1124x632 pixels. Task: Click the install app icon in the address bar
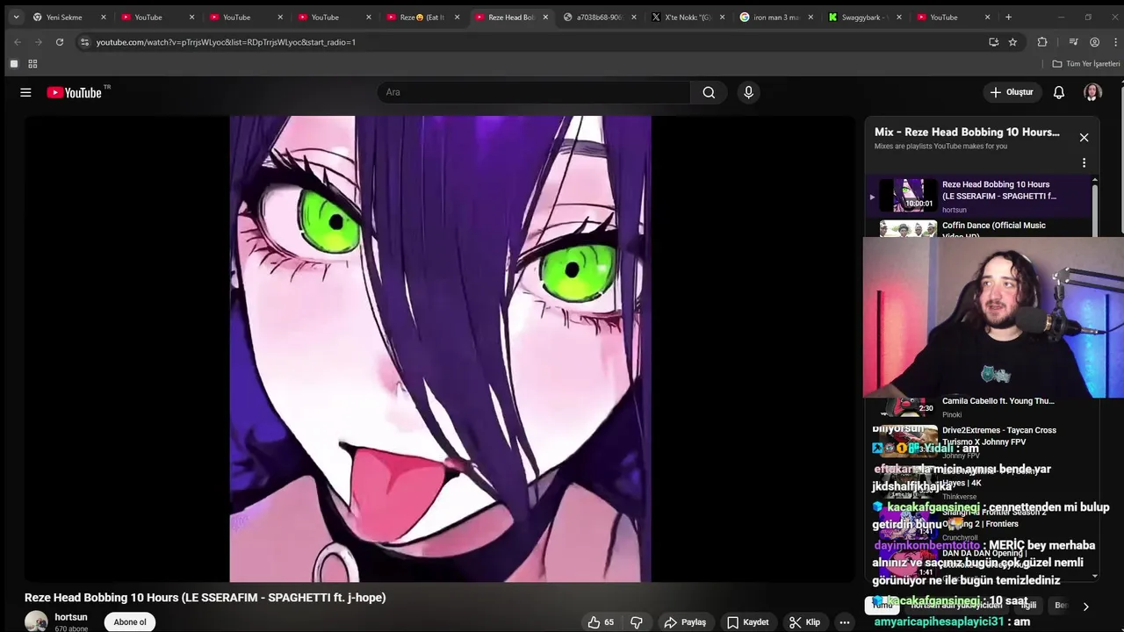(x=993, y=42)
